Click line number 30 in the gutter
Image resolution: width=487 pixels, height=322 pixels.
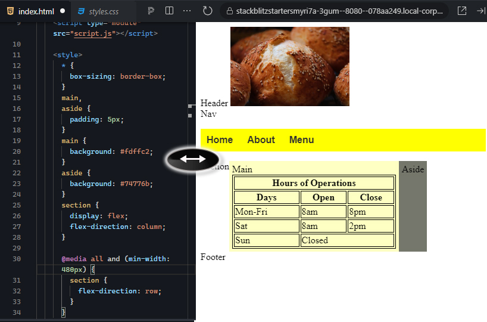[17, 259]
